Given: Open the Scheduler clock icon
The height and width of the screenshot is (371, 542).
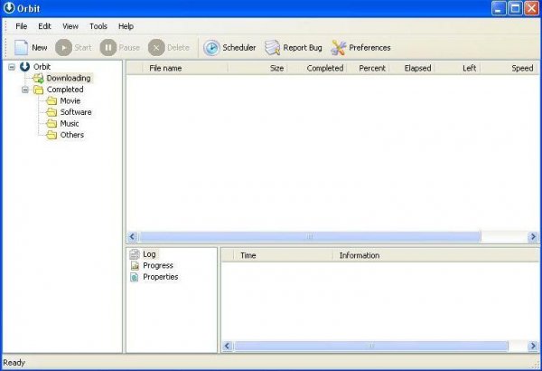Looking at the screenshot, I should tap(211, 47).
